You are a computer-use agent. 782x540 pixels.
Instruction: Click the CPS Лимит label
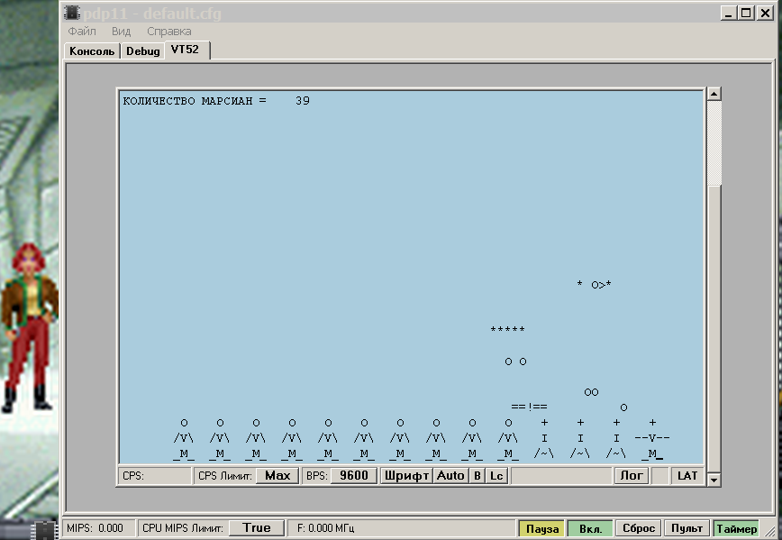[224, 476]
